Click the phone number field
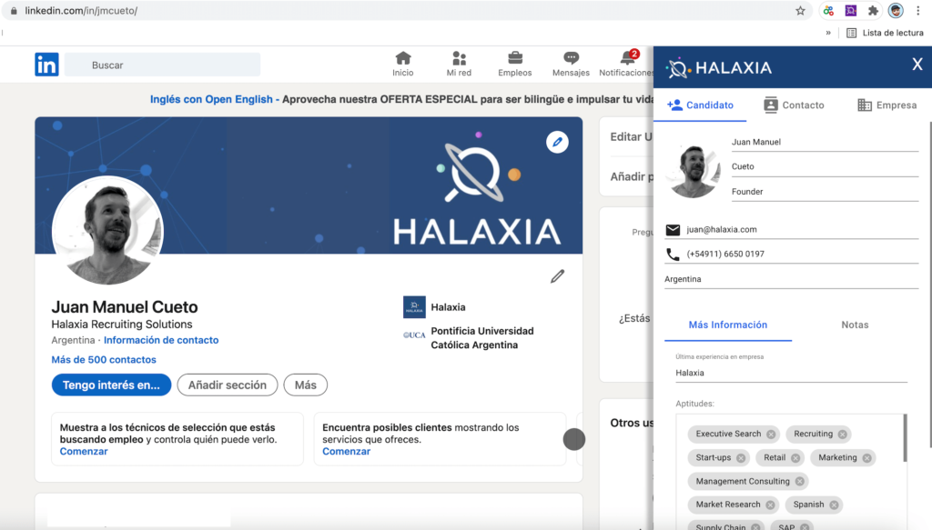This screenshot has height=530, width=932. (803, 254)
